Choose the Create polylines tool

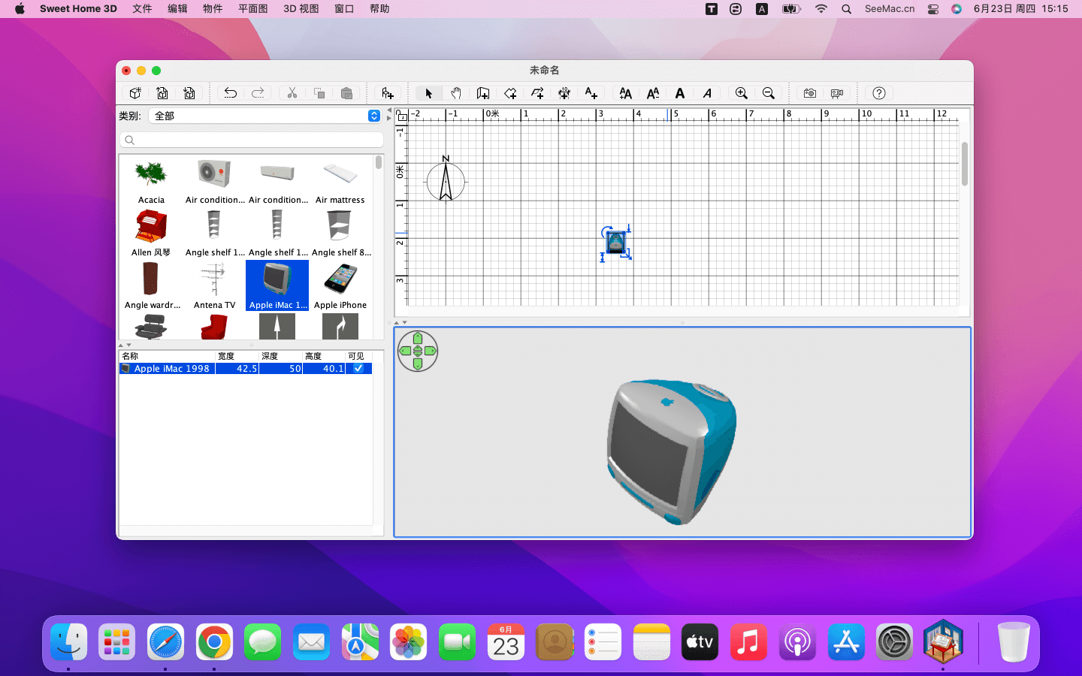click(537, 93)
